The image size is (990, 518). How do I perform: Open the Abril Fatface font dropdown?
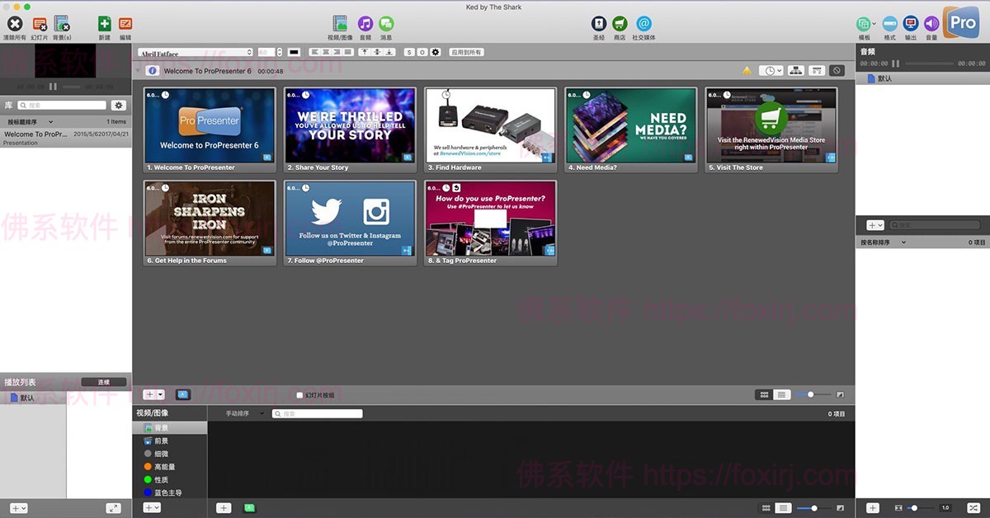pos(195,53)
